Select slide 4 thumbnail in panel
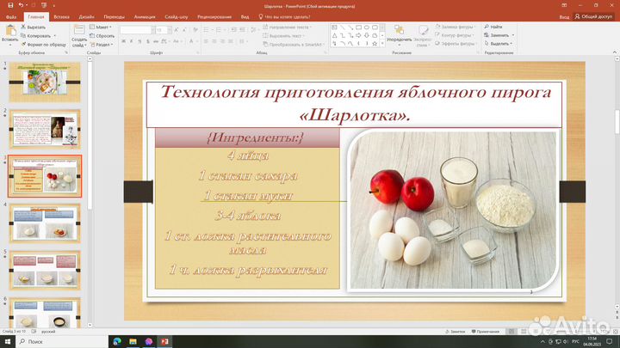 (45, 223)
